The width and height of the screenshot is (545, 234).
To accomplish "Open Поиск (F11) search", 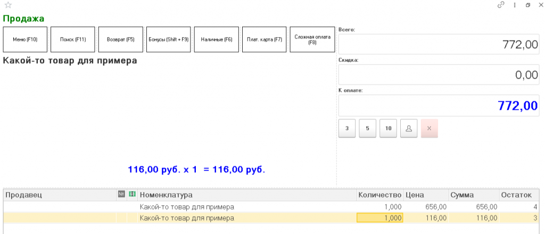I will tap(73, 39).
